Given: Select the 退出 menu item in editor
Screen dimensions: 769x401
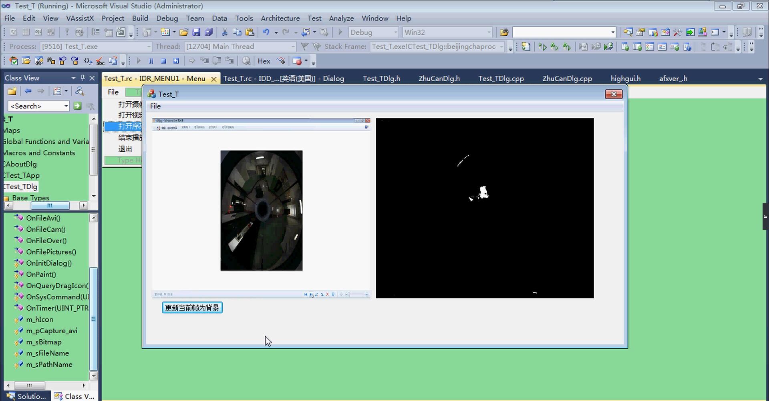Looking at the screenshot, I should 125,149.
